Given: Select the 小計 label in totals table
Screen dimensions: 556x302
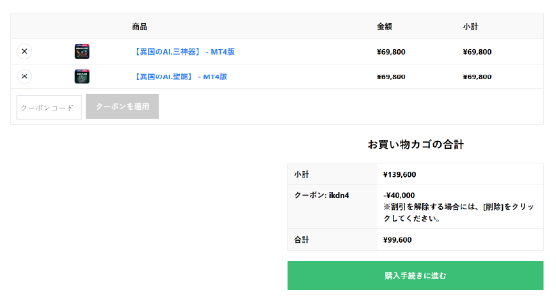Looking at the screenshot, I should pos(301,174).
